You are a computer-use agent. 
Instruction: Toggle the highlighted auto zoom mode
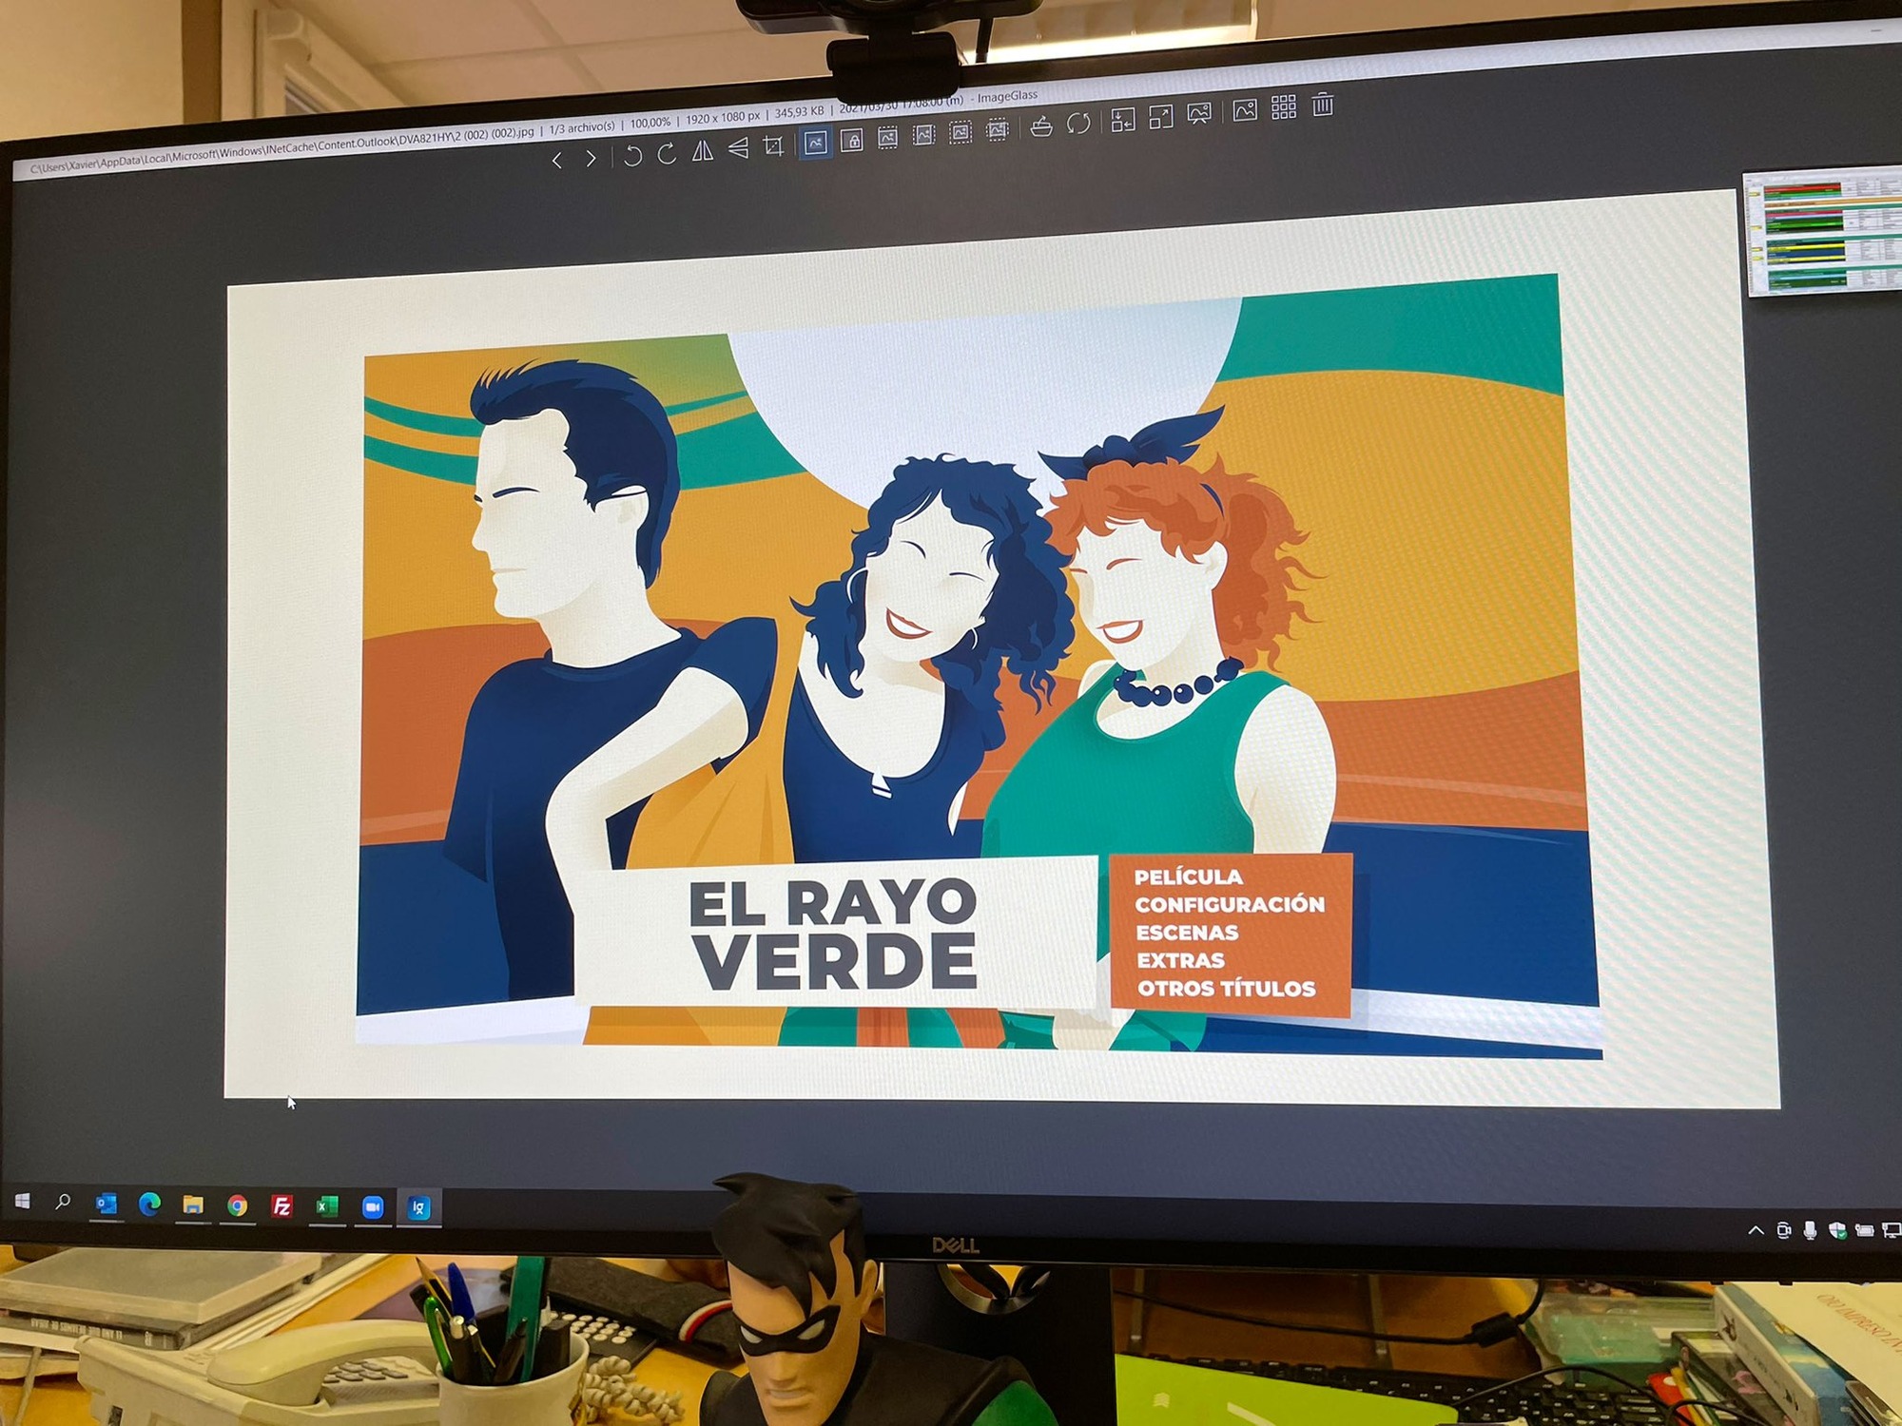tap(815, 144)
